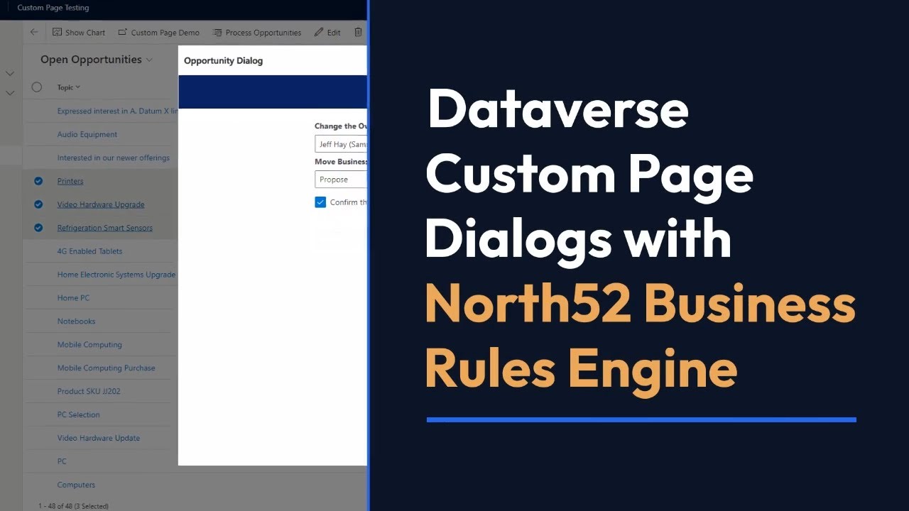Open the Mobile Computing opportunity row
Image resolution: width=909 pixels, height=511 pixels.
click(x=89, y=345)
